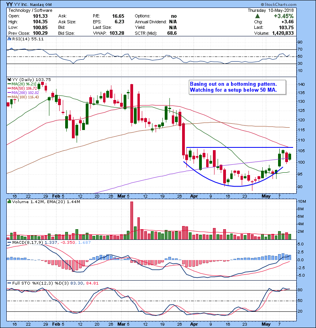Click the RSI line icon beside RSI(14)
The image size is (316, 328).
click(x=9, y=39)
